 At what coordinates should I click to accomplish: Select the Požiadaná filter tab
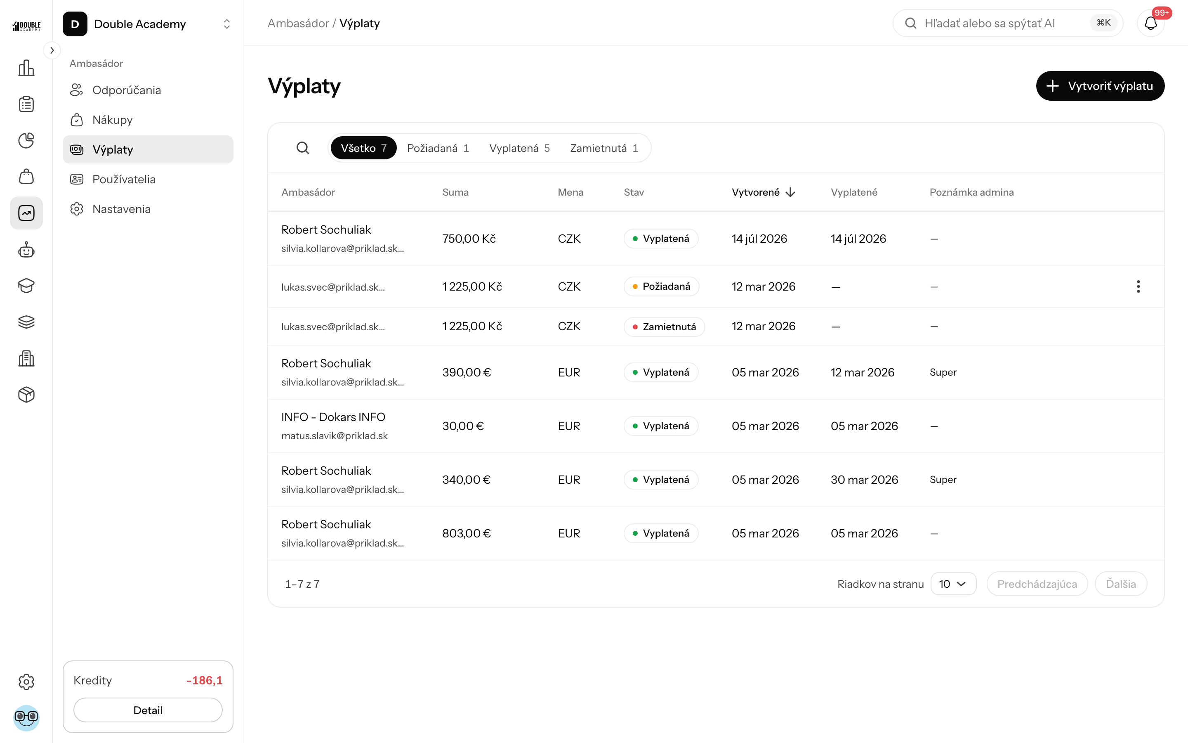[438, 148]
